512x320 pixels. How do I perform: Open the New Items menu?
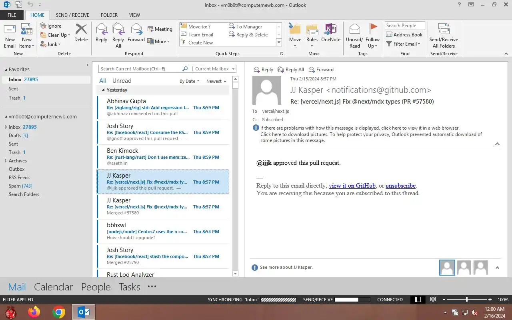click(27, 36)
